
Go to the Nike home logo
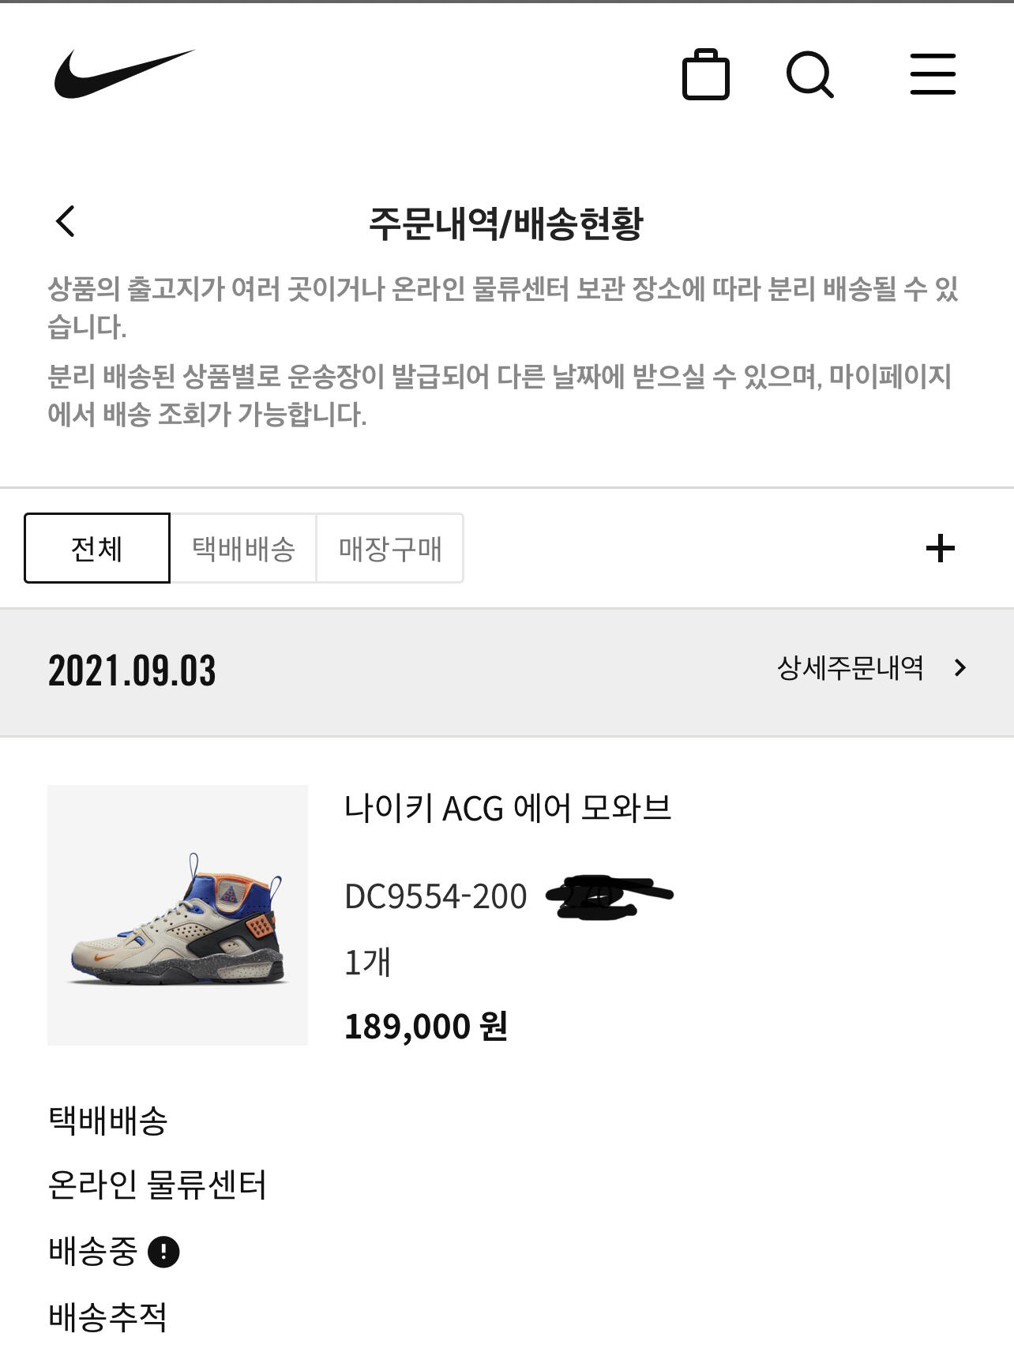click(x=124, y=74)
